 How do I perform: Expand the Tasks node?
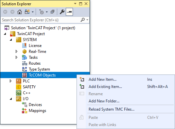[x=16, y=57]
